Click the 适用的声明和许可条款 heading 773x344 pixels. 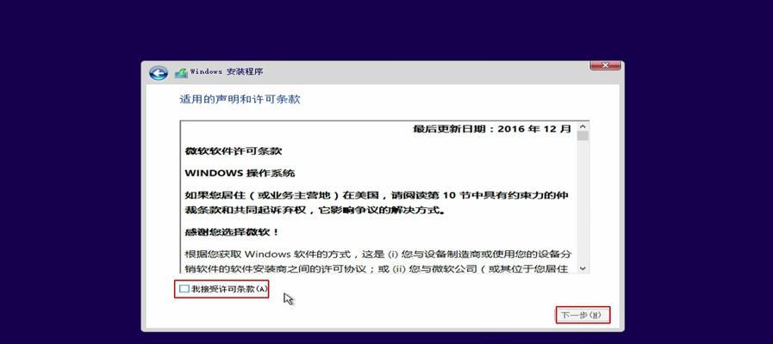[240, 100]
